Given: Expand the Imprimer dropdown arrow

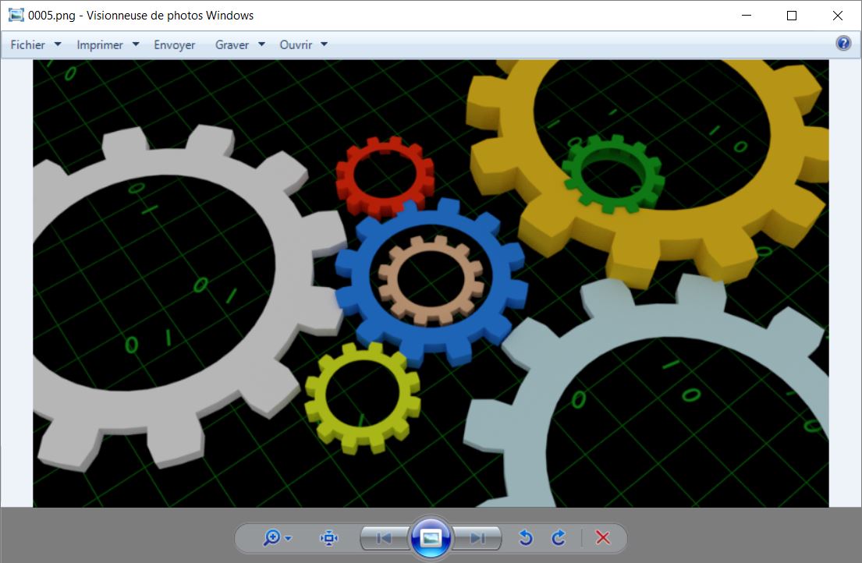Looking at the screenshot, I should pos(136,44).
